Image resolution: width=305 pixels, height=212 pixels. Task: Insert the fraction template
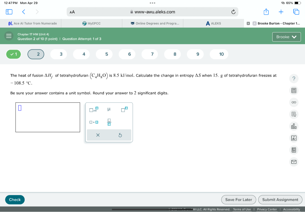click(x=109, y=122)
